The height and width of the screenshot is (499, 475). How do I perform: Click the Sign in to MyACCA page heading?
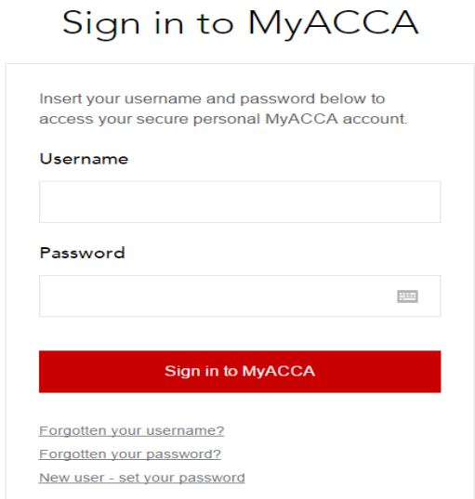(x=241, y=23)
